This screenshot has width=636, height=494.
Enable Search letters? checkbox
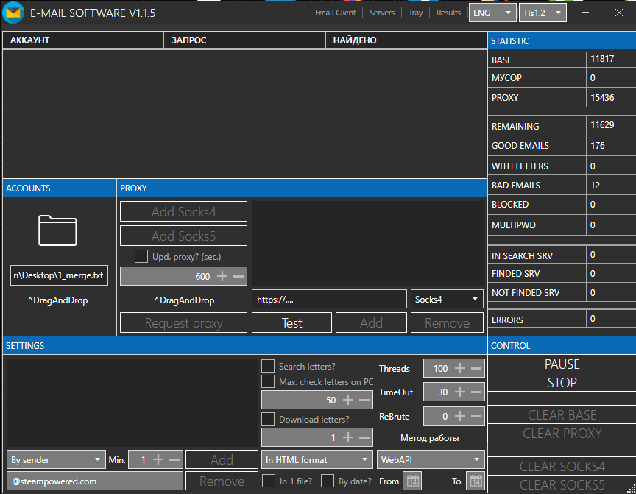268,366
